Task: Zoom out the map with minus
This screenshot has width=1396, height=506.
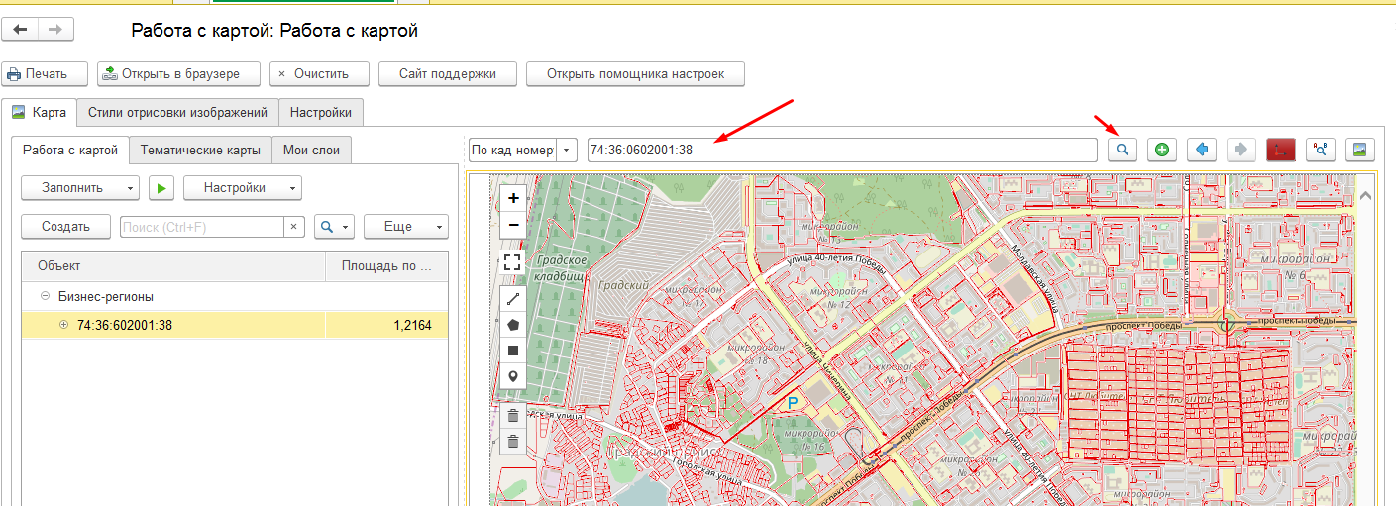Action: click(513, 225)
